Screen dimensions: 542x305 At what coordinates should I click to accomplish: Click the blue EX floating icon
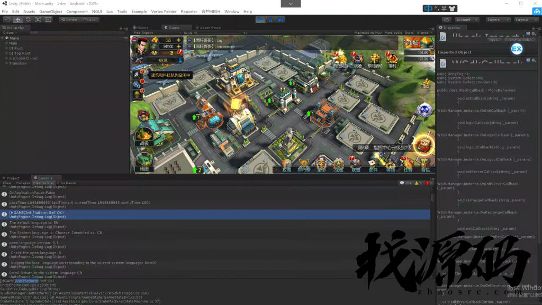[517, 49]
